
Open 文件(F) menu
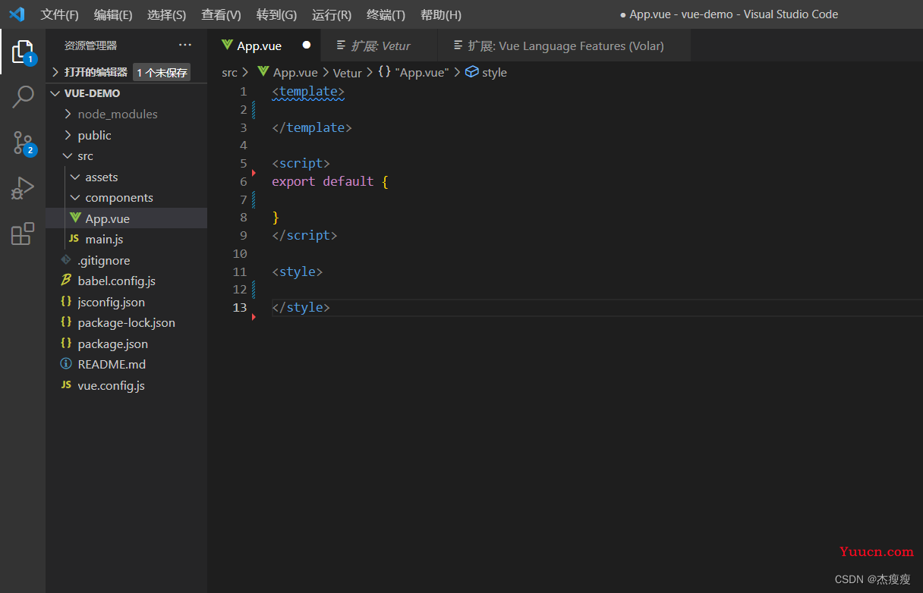59,14
